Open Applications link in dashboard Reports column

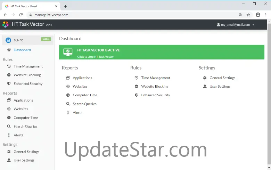pos(82,78)
